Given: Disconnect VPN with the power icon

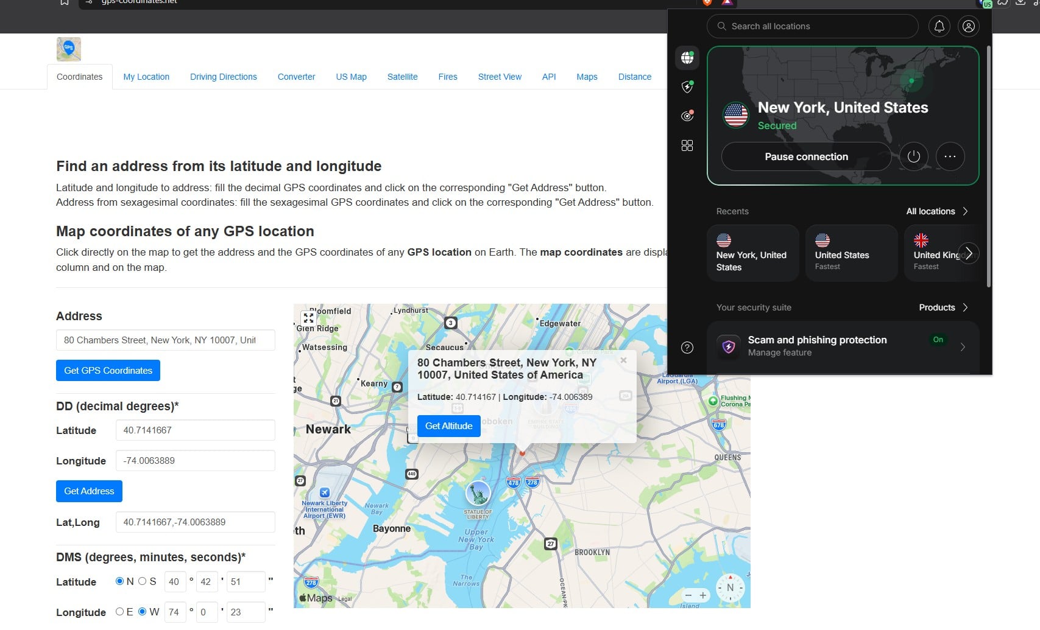Looking at the screenshot, I should click(x=913, y=156).
